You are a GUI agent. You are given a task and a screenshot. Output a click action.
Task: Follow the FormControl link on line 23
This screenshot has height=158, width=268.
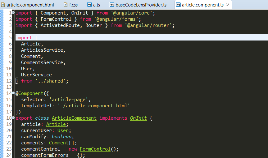(x=95, y=149)
